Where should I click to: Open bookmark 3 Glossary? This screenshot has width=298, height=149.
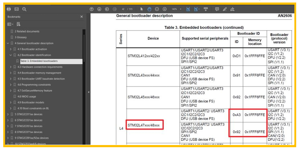coord(21,37)
